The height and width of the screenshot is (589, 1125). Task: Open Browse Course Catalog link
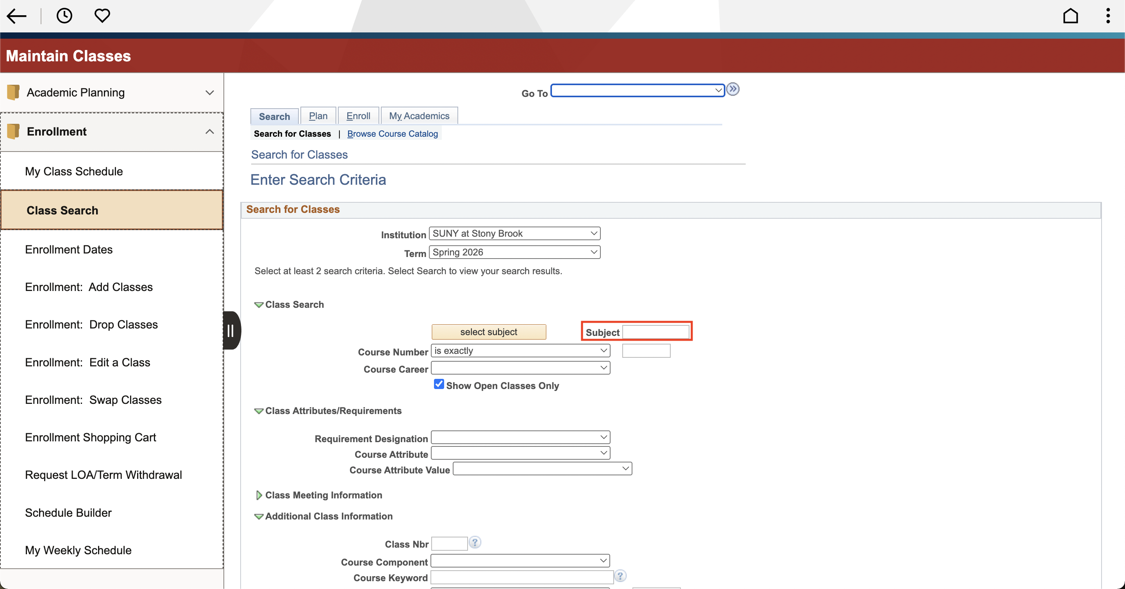(392, 134)
